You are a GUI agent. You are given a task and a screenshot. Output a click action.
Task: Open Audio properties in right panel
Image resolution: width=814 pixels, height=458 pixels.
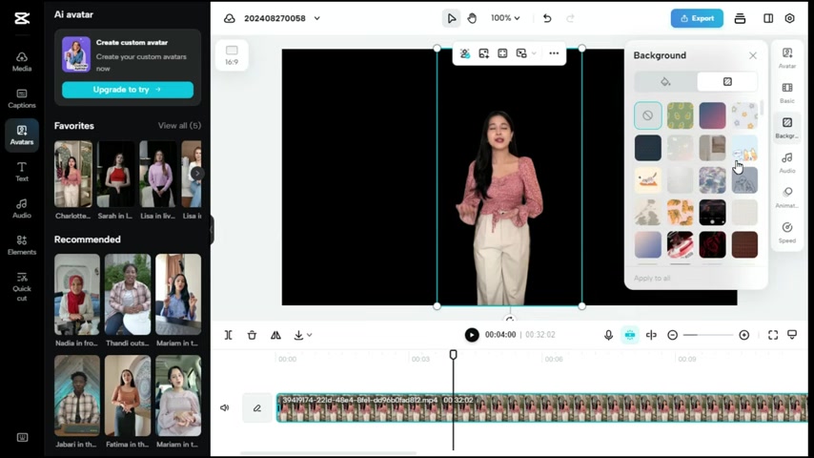click(787, 163)
